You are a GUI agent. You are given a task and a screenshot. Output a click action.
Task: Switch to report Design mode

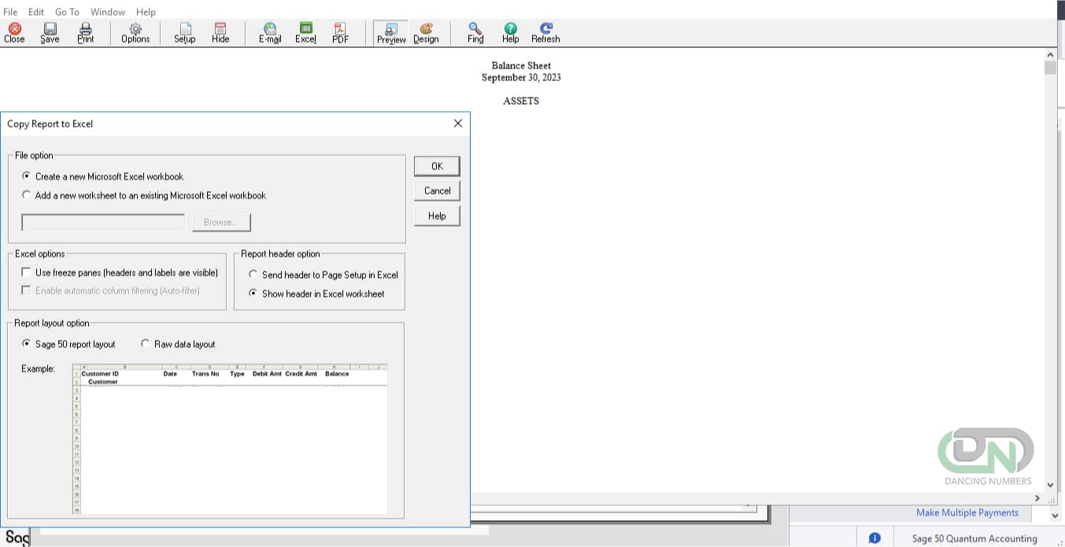coord(426,32)
